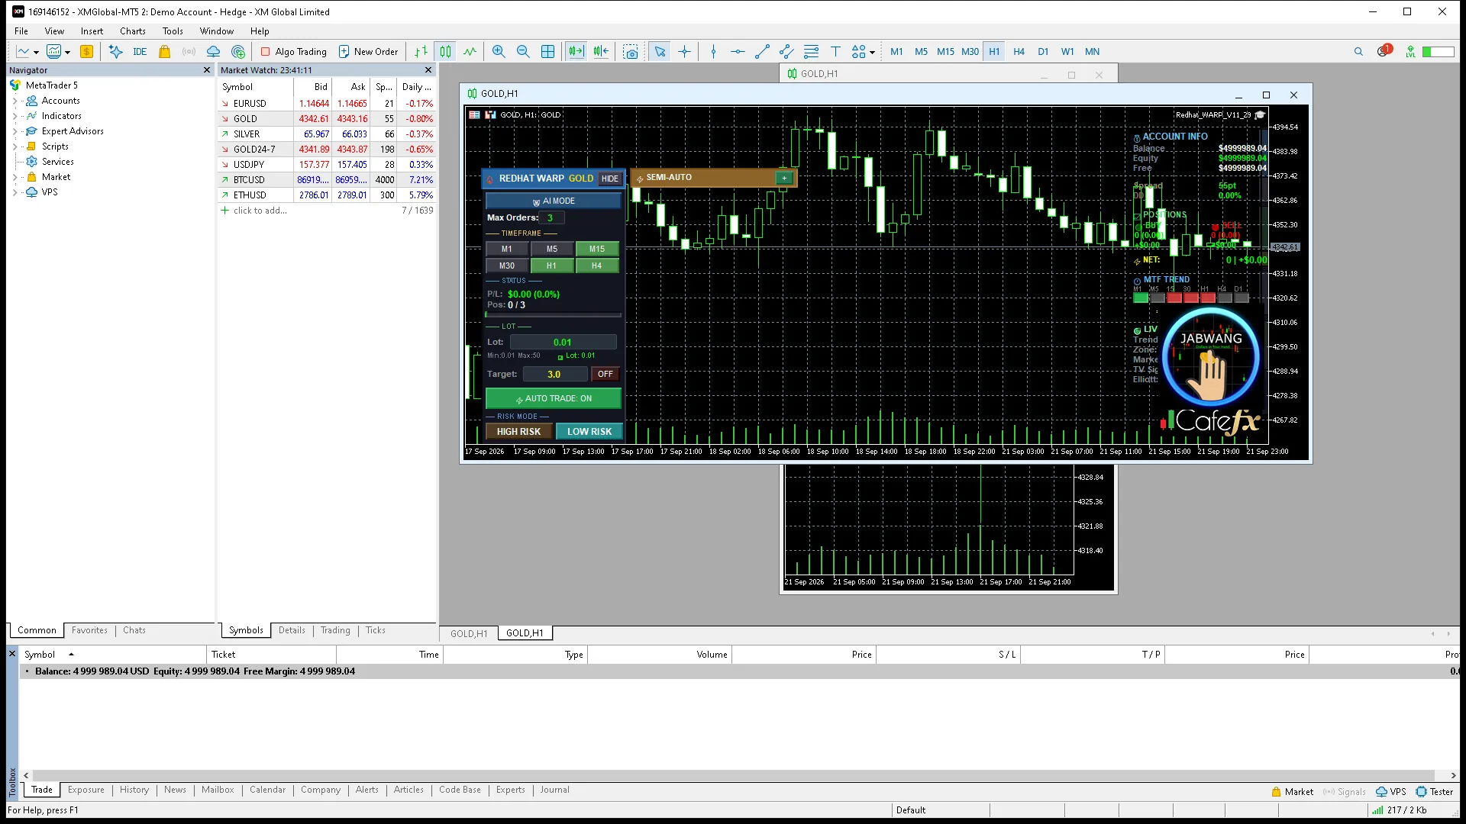This screenshot has height=824, width=1466.
Task: Select LOW RISK mode
Action: coord(589,432)
